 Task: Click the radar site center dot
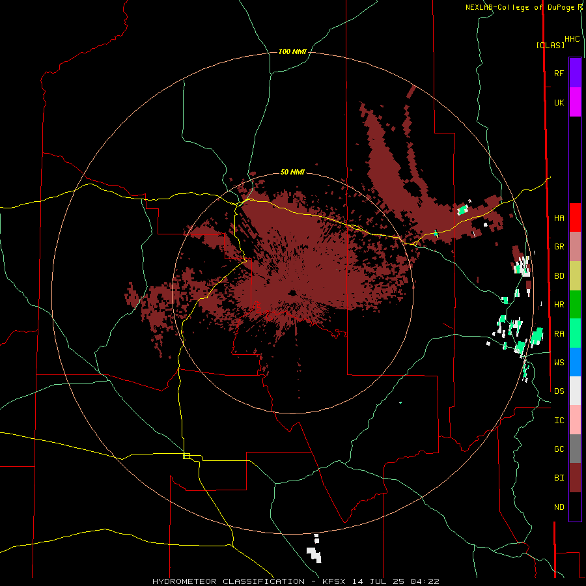[x=292, y=292]
